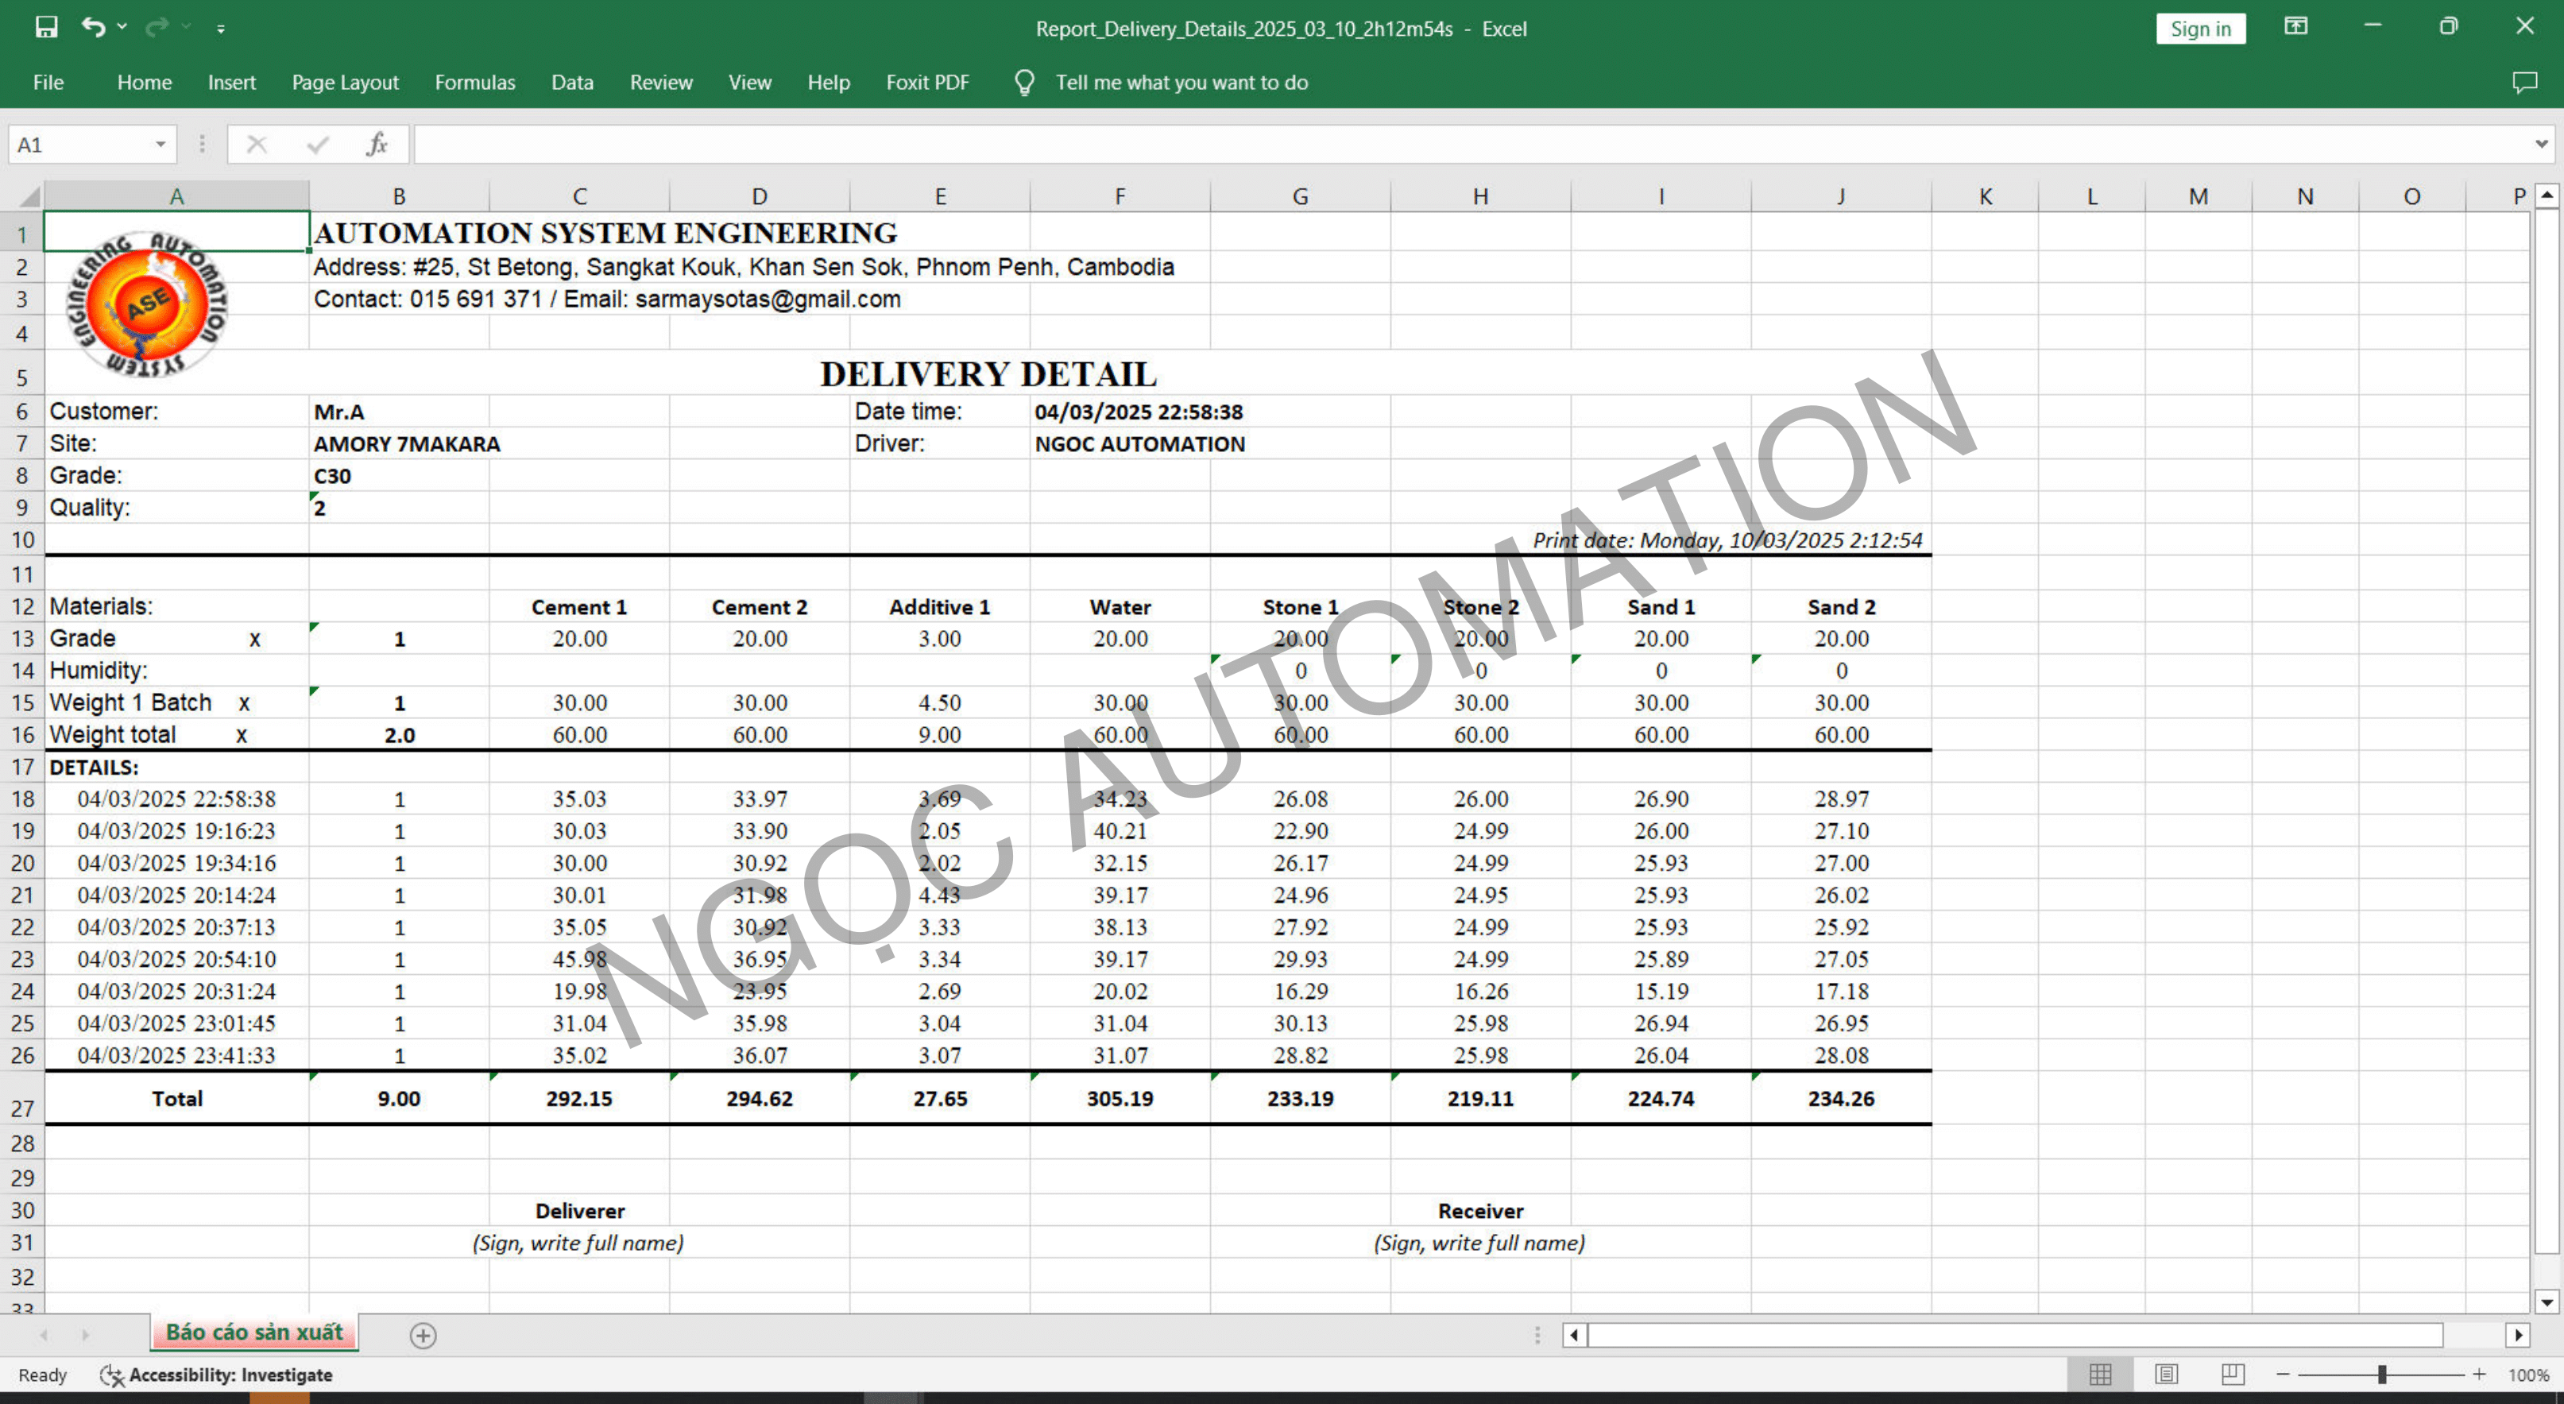Click the '04/03/2025 20:54:10' detail row cell
2564x1404 pixels.
(176, 959)
